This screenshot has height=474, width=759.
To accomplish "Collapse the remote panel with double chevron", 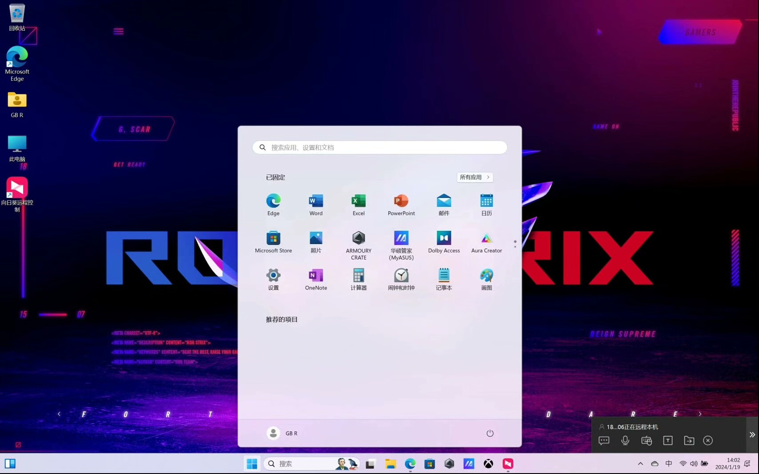I will 752,434.
